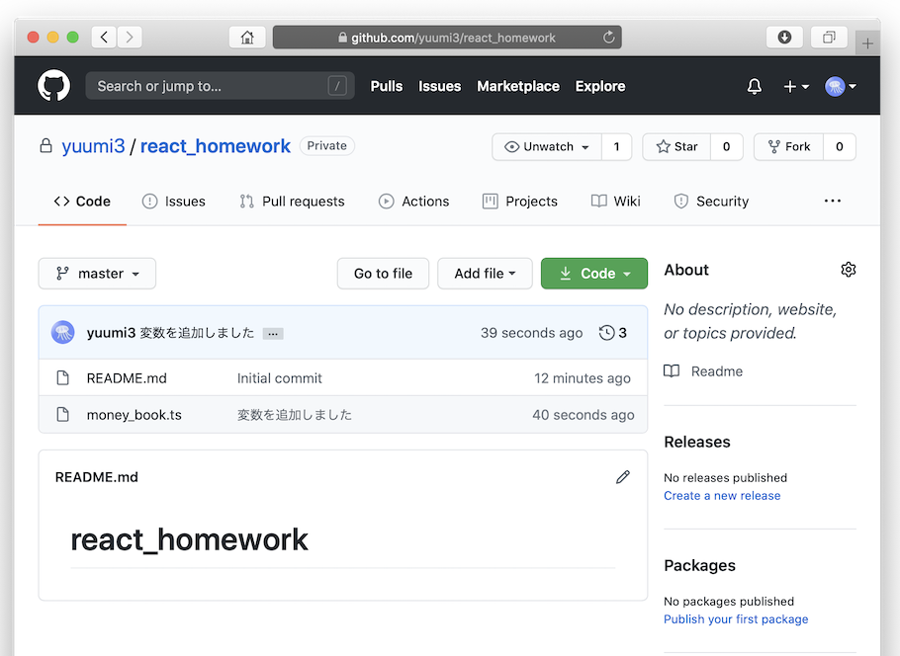
Task: Open the react_homework repository link
Action: (x=216, y=146)
